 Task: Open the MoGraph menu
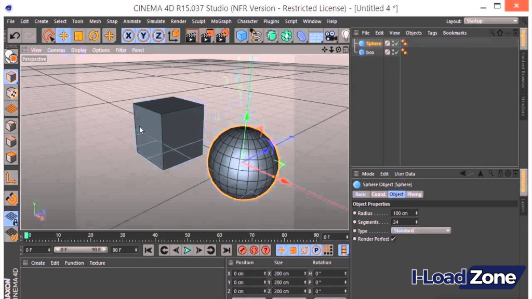221,21
